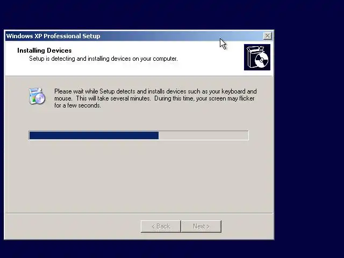Click the 'Setup is detecting and installing devices' text
344x258 pixels.
(x=103, y=59)
